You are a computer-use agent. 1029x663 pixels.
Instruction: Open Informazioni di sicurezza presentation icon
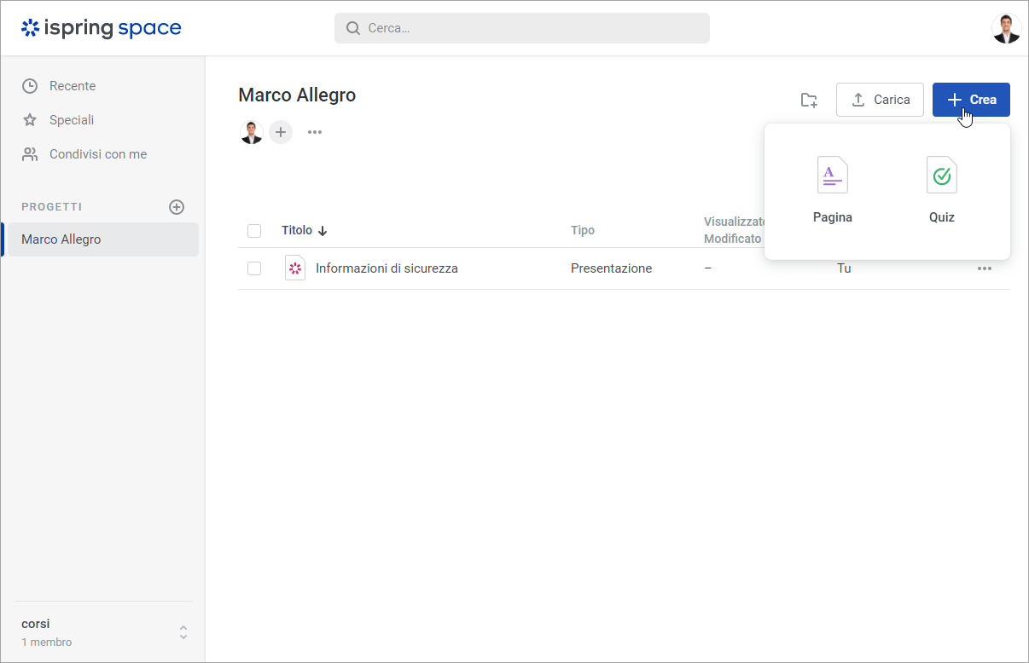[x=295, y=268]
